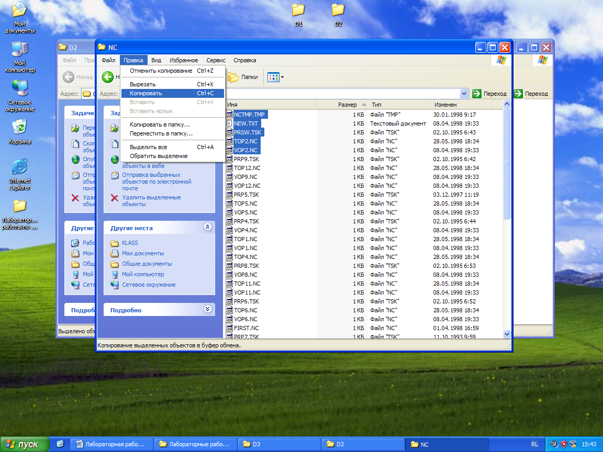Click the green Back arrow in NC window

click(108, 77)
